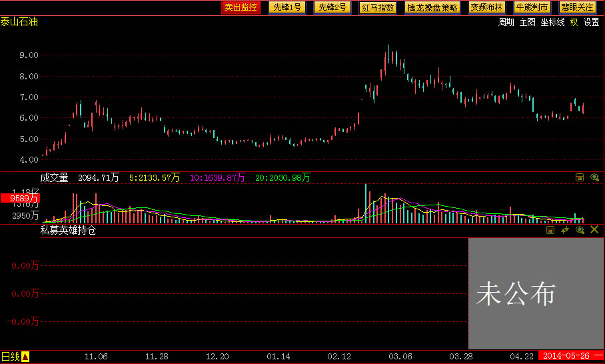The width and height of the screenshot is (605, 364).
Task: Click the volume panel indicator window icon
Action: coord(580,177)
